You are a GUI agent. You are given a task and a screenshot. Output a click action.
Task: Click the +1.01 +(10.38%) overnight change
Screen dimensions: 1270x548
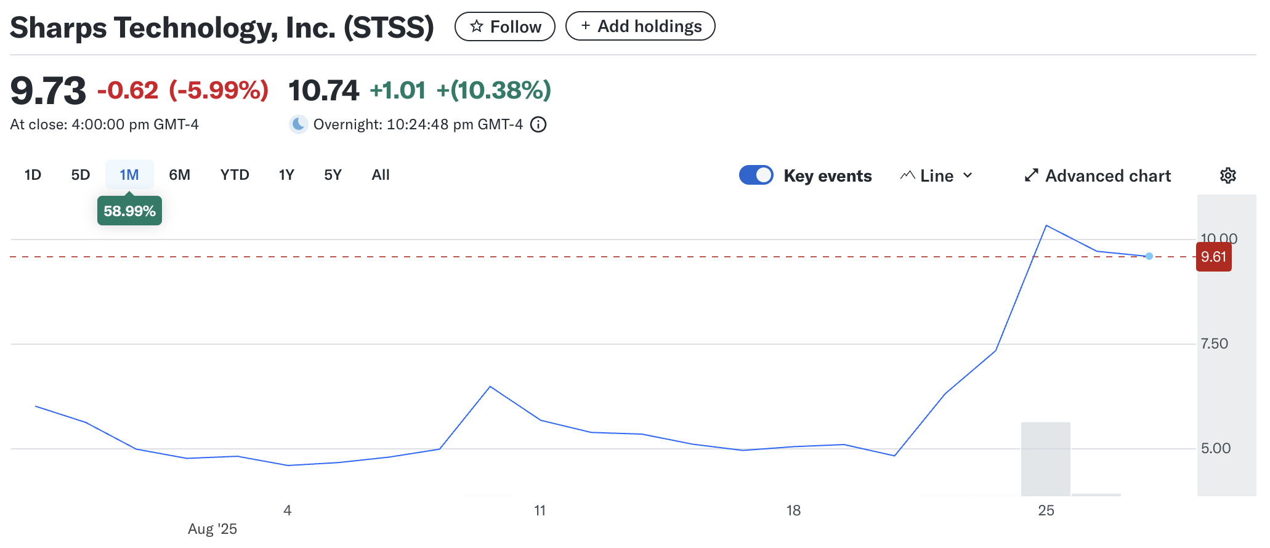[460, 91]
